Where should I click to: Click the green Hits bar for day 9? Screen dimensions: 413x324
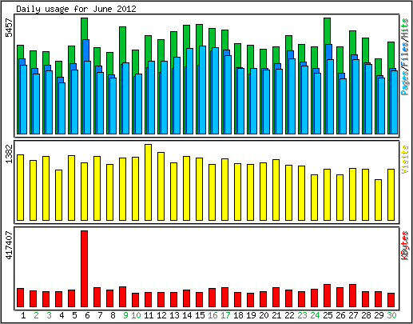[122, 45]
